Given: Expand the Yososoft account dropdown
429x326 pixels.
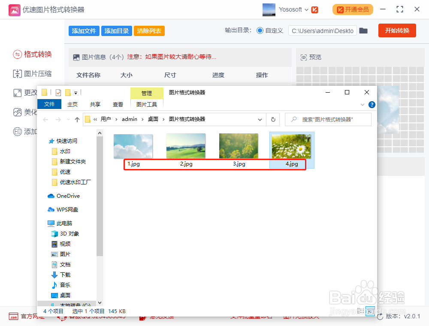Looking at the screenshot, I should click(x=306, y=9).
